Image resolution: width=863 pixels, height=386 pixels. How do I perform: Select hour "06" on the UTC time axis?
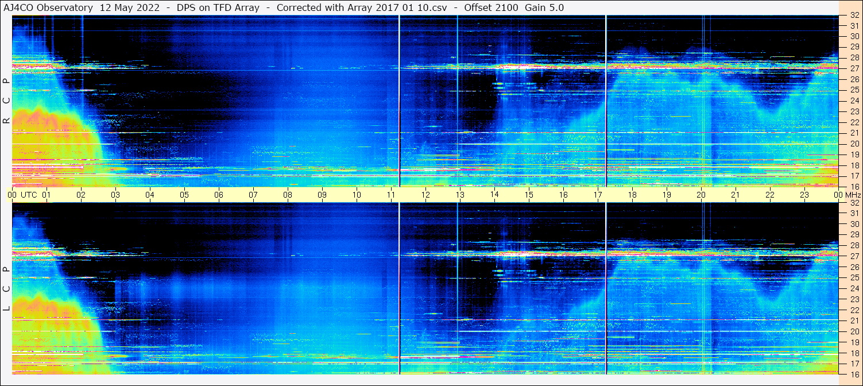(219, 195)
